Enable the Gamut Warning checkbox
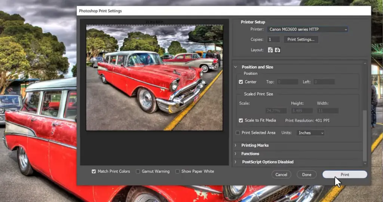Image resolution: width=383 pixels, height=202 pixels. [138, 171]
